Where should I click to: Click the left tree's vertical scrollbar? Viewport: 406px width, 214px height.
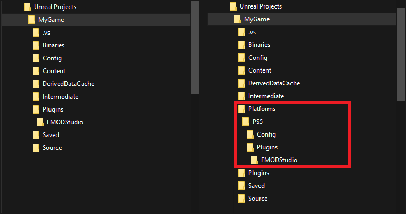tap(195, 48)
